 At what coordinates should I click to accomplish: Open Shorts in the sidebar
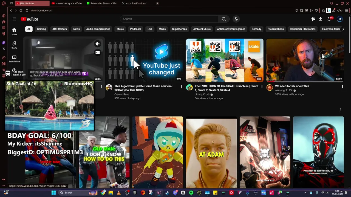[x=14, y=45]
